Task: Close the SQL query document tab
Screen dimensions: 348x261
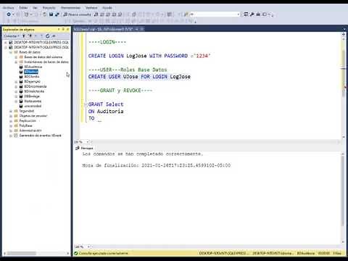Action: (142, 29)
